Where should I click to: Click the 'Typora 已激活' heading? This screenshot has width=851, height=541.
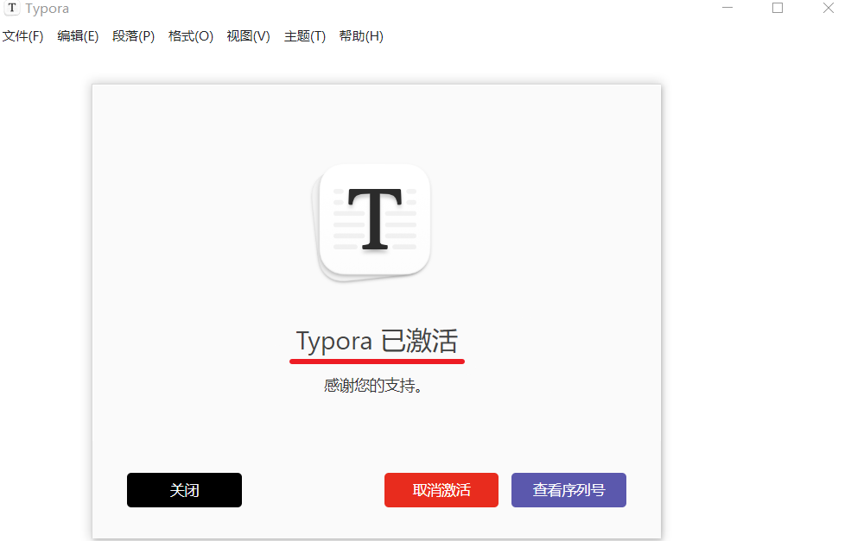(377, 342)
